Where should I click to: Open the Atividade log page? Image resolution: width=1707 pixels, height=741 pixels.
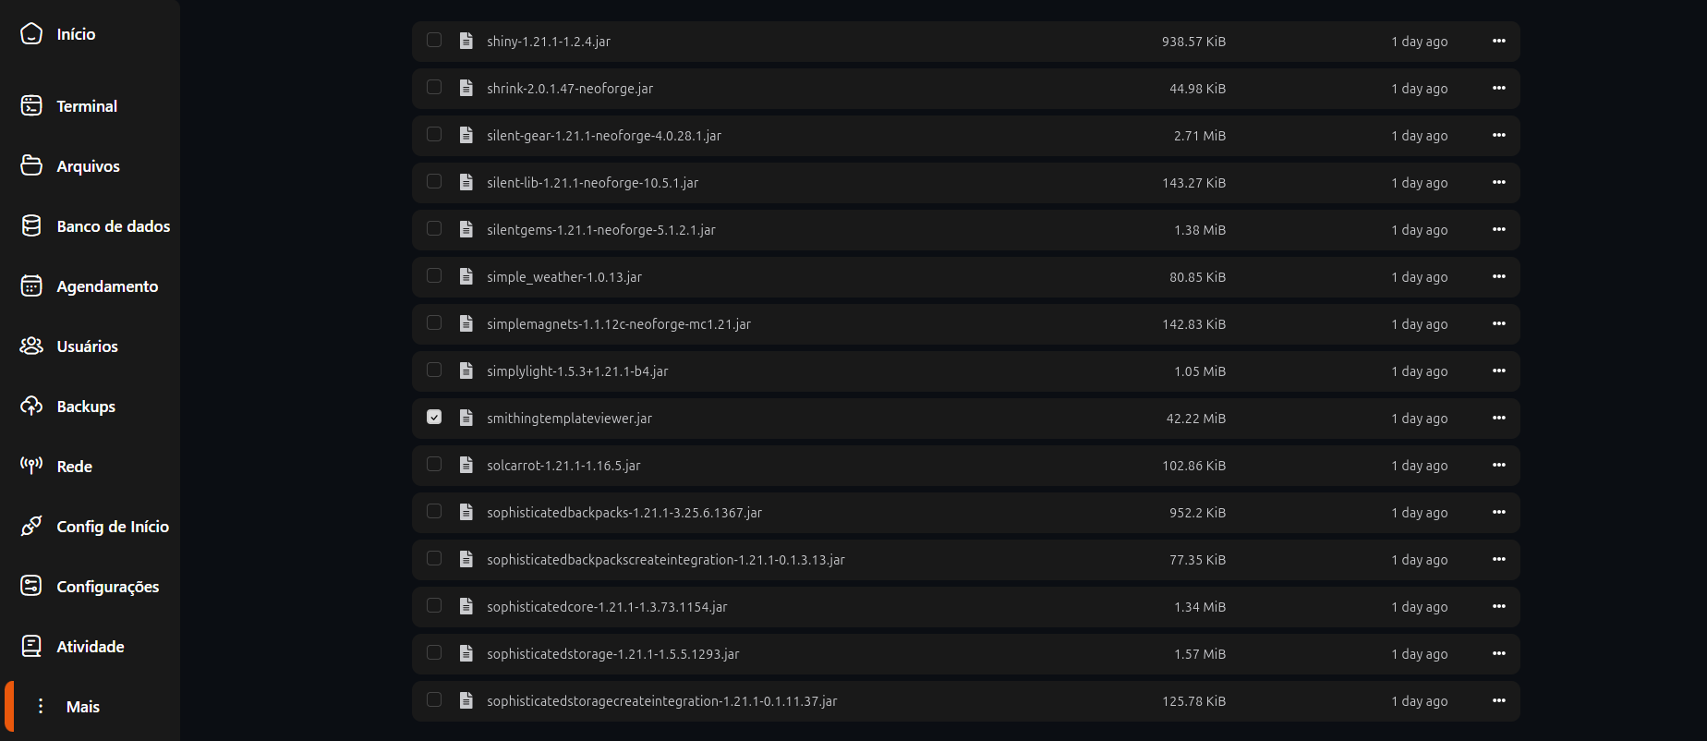(x=90, y=647)
